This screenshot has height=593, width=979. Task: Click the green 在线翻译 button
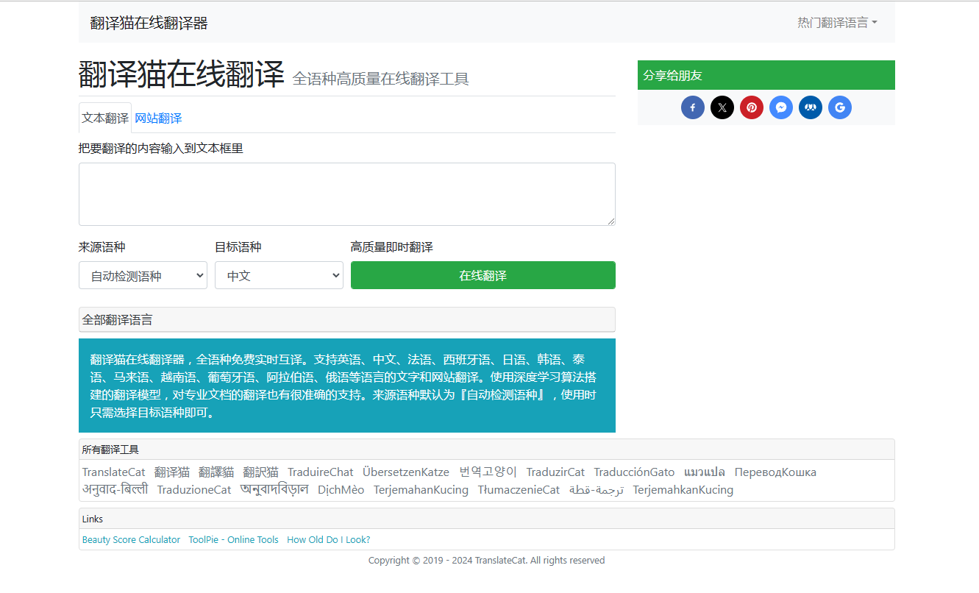click(483, 275)
